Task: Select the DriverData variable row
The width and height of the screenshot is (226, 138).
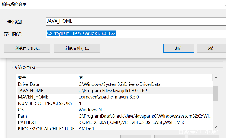Action: pos(115,84)
